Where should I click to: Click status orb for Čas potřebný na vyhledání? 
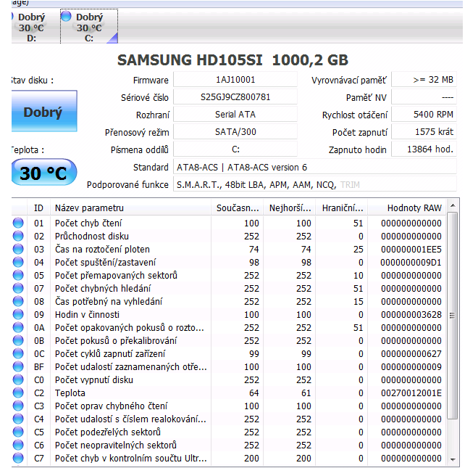coord(18,301)
